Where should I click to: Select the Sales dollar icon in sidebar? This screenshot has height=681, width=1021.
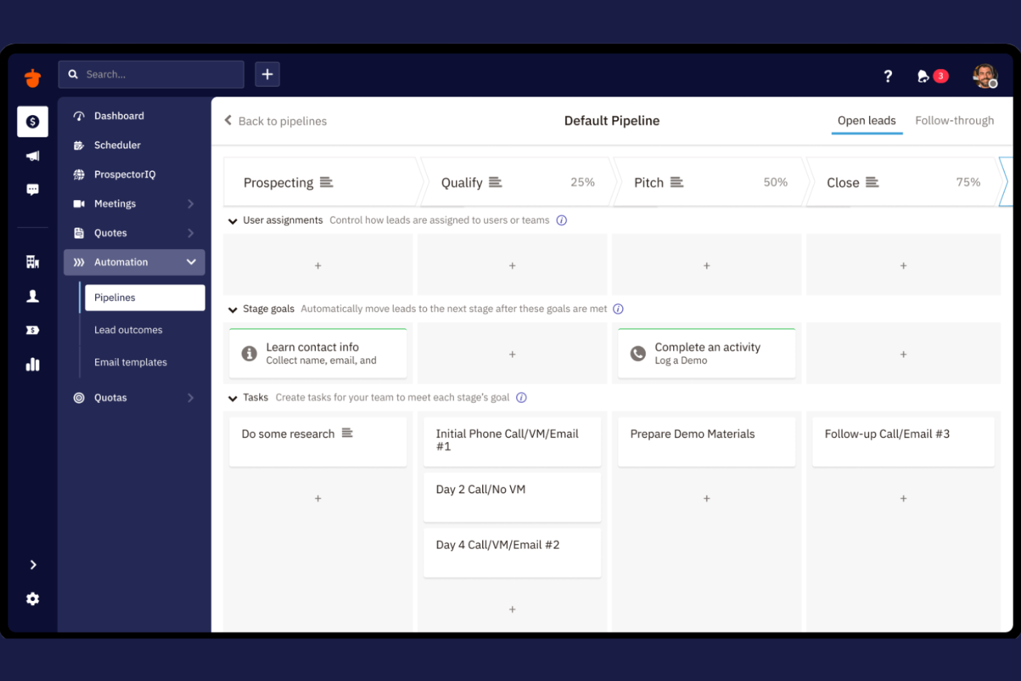pos(32,121)
